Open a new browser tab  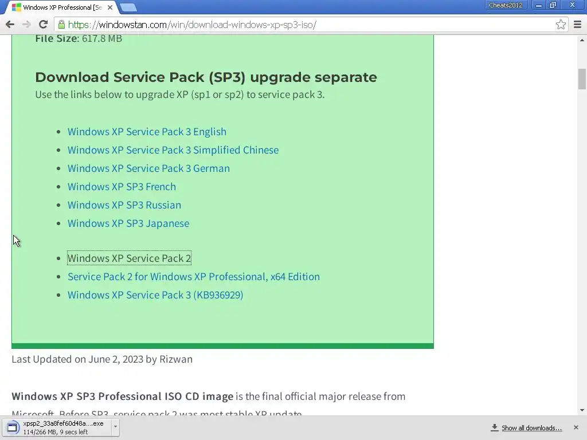[x=128, y=7]
